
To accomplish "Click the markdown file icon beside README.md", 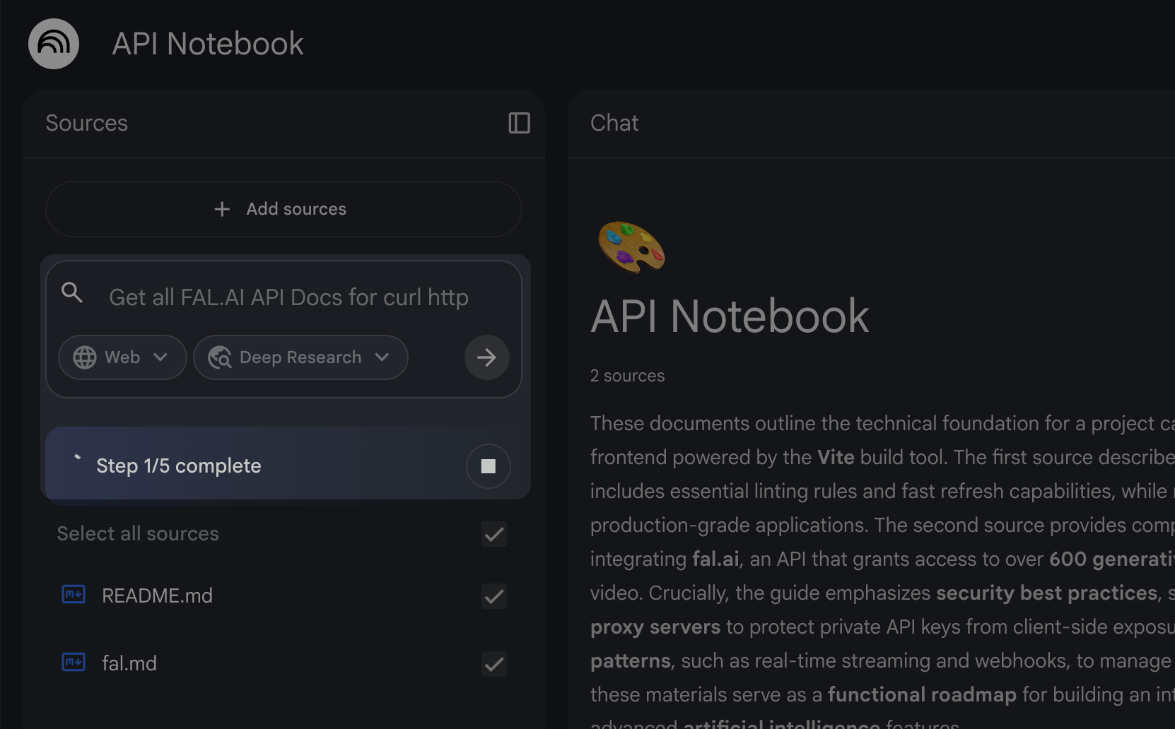I will [73, 595].
